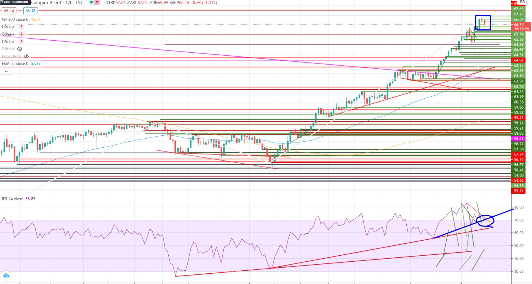Show the hidden Объём indicator via eye icon
Image resolution: width=532 pixels, height=284 pixels.
coord(19,49)
